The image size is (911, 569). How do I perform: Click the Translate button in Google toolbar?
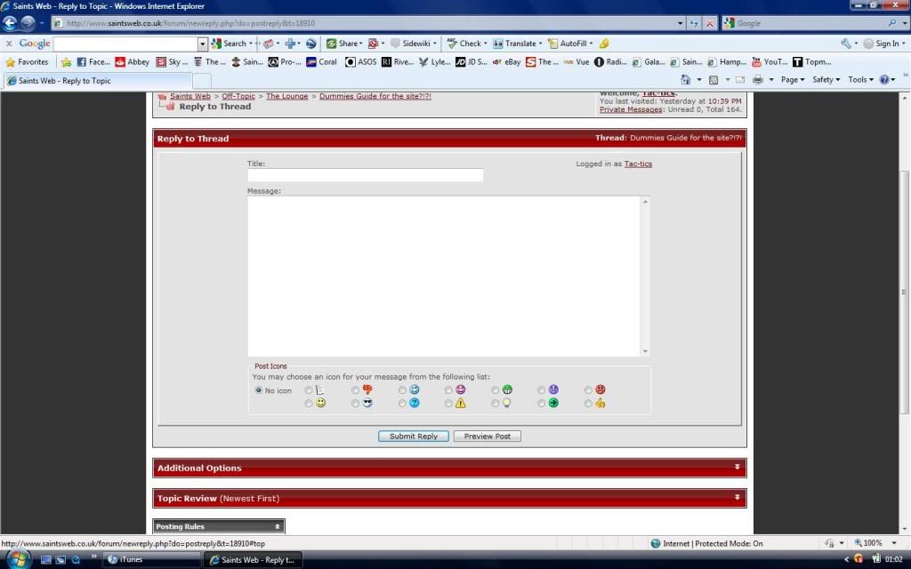(x=517, y=44)
